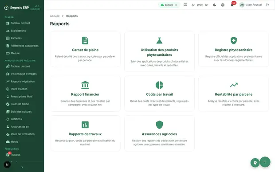
Task: Click the flask icon for phytosanitaires usage
Action: [x=159, y=40]
